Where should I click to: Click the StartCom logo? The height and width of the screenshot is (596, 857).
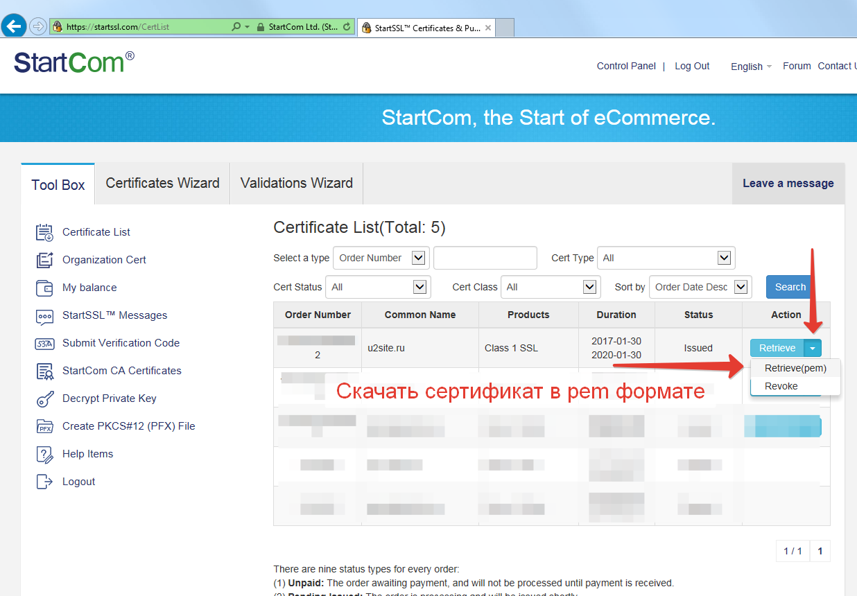(x=74, y=62)
